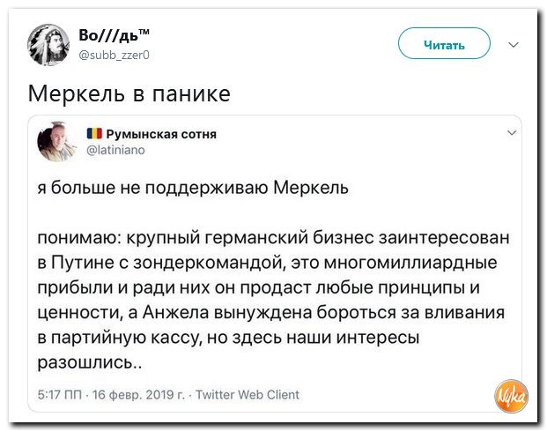
Task: Click the Румынская сотня display name
Action: 161,134
